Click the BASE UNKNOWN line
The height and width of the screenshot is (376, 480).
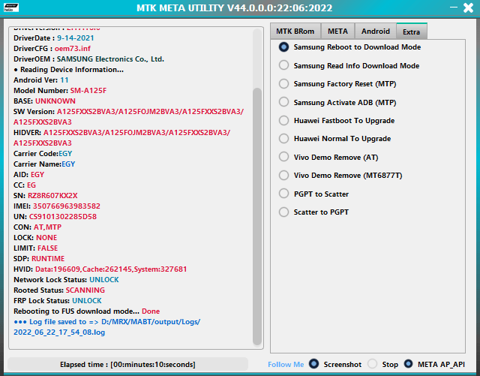point(44,101)
